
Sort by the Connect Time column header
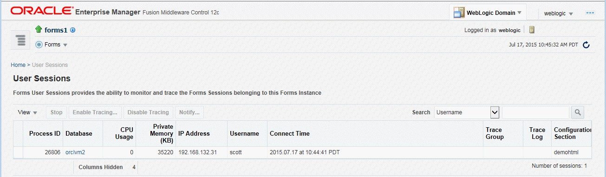point(289,133)
